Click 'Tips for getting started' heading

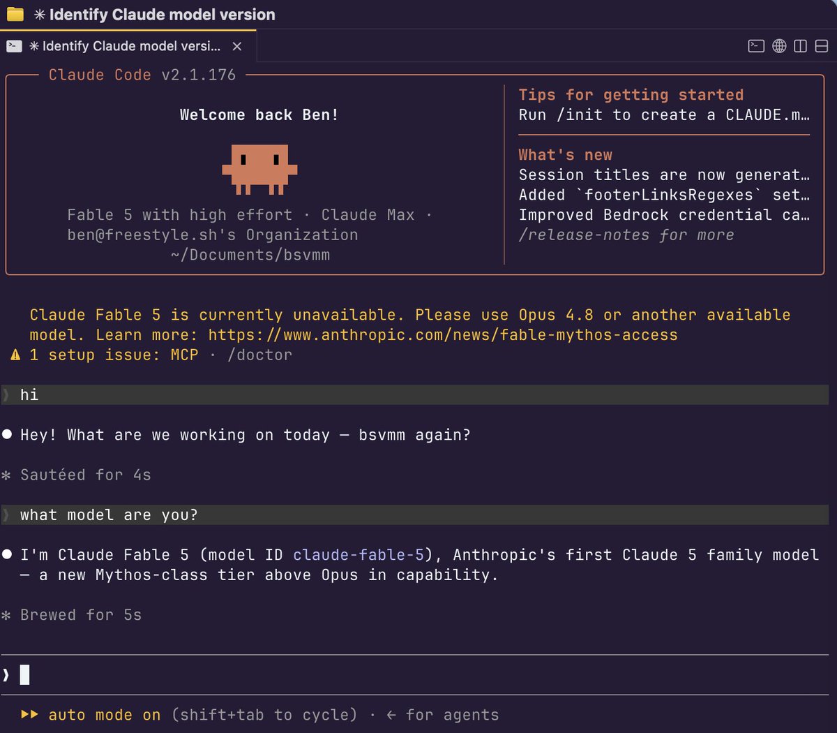coord(631,95)
